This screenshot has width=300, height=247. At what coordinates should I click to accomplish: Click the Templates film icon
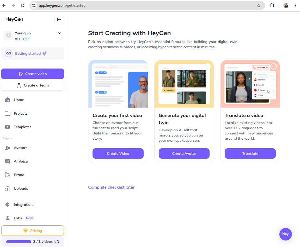[x=8, y=127]
